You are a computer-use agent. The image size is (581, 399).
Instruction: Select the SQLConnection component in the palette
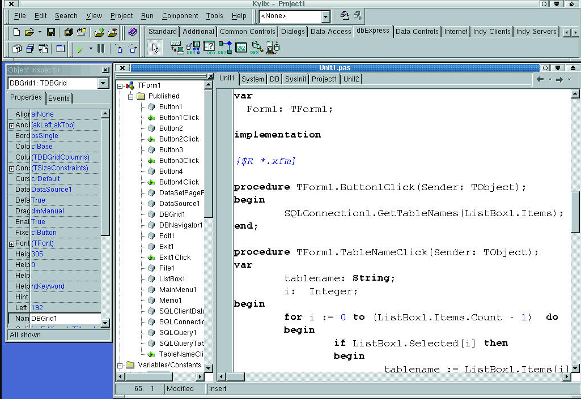pyautogui.click(x=177, y=48)
